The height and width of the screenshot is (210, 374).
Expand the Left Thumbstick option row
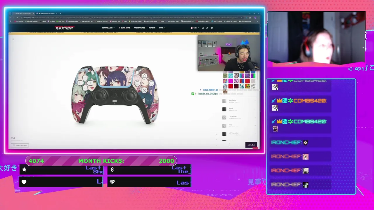(239, 134)
